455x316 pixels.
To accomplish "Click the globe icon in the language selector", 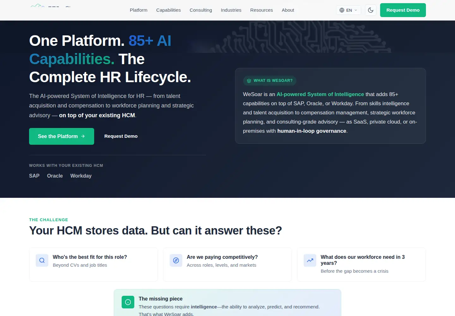I will click(342, 10).
